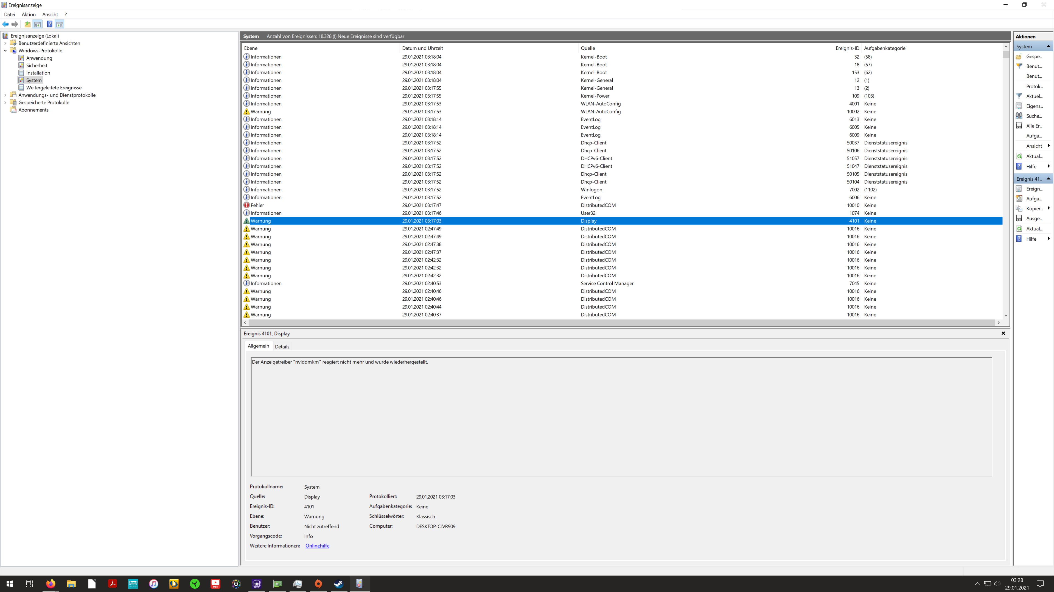Click the folder up-level toolbar icon
1054x592 pixels.
click(x=27, y=24)
